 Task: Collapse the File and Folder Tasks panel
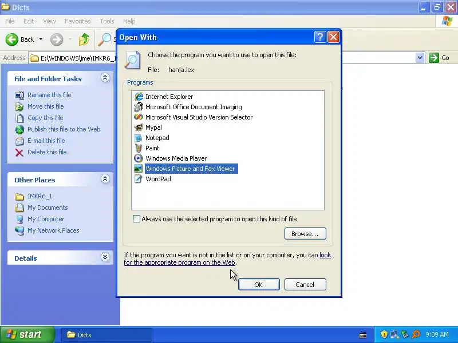click(105, 78)
